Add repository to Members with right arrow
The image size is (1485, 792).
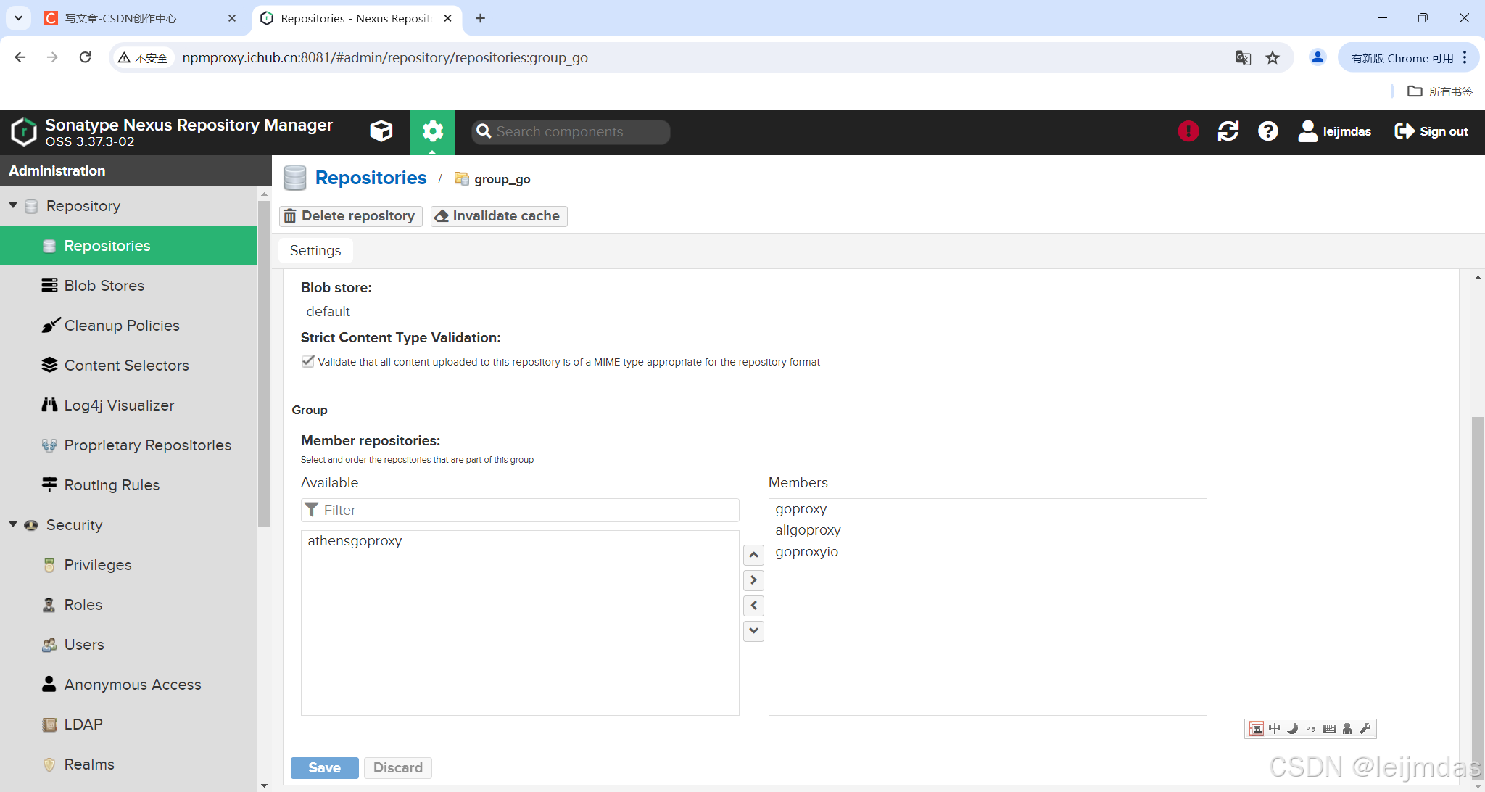[x=753, y=580]
